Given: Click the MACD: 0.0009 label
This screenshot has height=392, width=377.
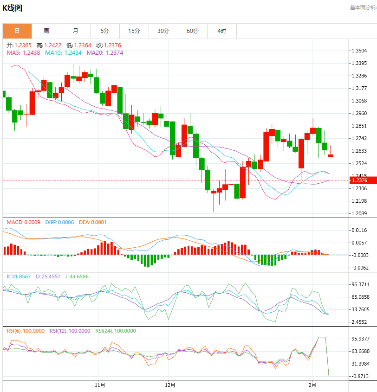Looking at the screenshot, I should pyautogui.click(x=24, y=222).
